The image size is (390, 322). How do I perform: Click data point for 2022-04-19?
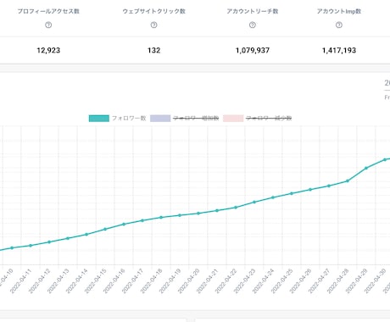click(x=180, y=215)
